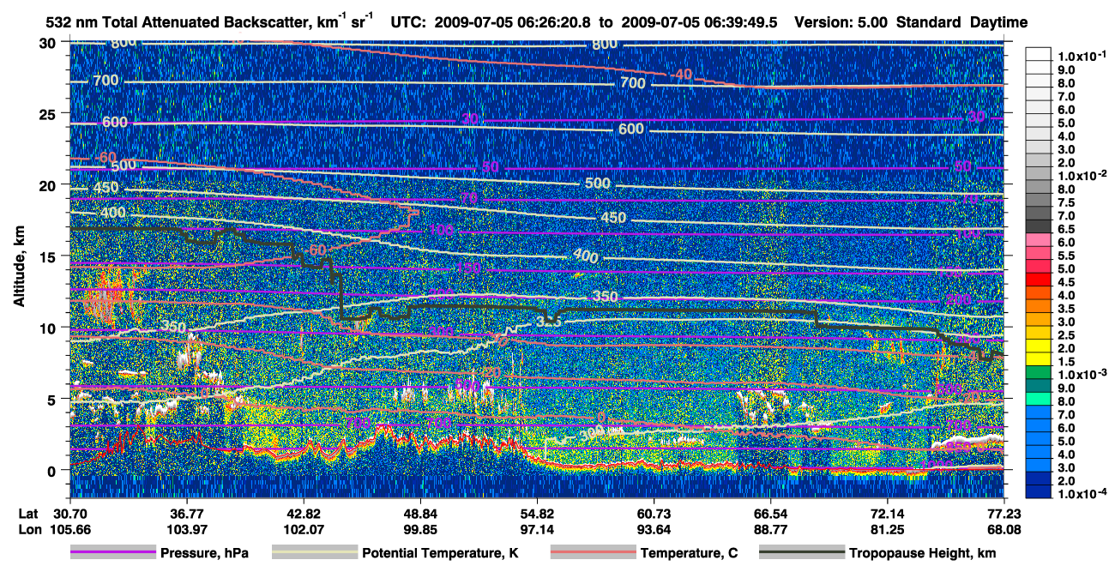This screenshot has width=1115, height=572.
Task: Click the '-40' temperature contour label near the top
Action: tap(681, 75)
